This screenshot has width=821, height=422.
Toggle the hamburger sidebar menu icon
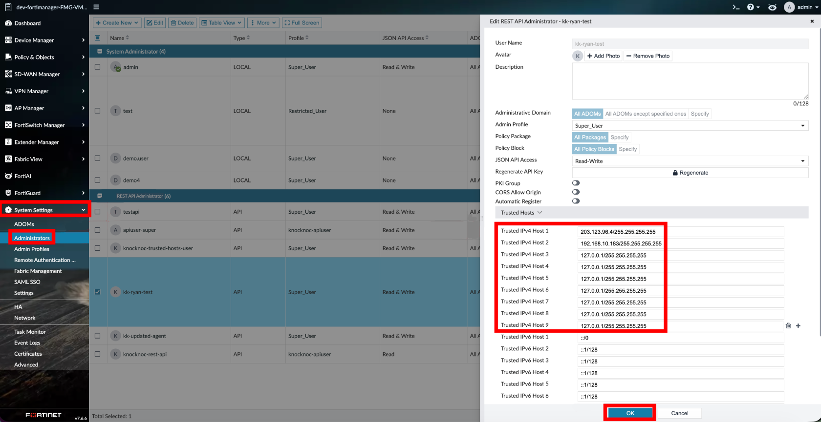click(x=96, y=7)
